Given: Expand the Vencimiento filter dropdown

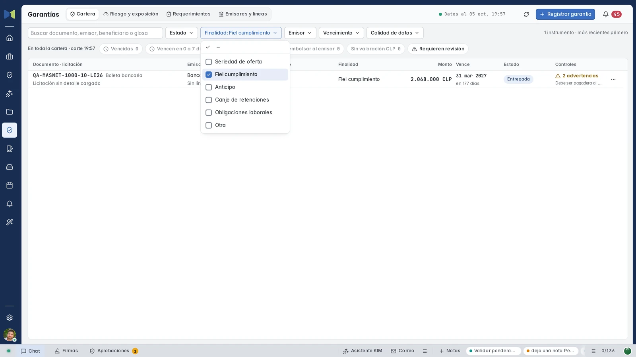Looking at the screenshot, I should (341, 33).
